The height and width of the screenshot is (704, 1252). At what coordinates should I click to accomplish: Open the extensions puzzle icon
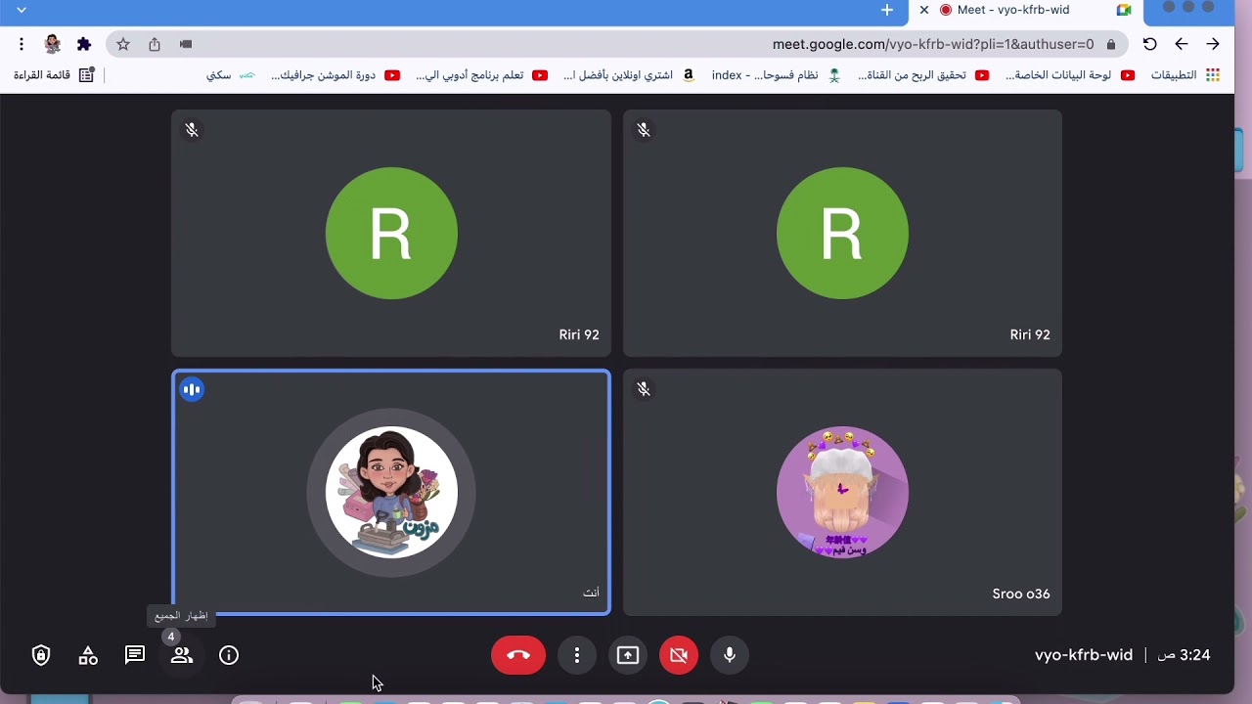click(84, 44)
